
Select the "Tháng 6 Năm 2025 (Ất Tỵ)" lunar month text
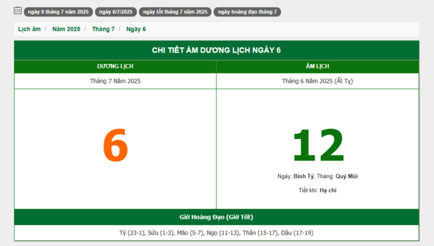coord(318,81)
